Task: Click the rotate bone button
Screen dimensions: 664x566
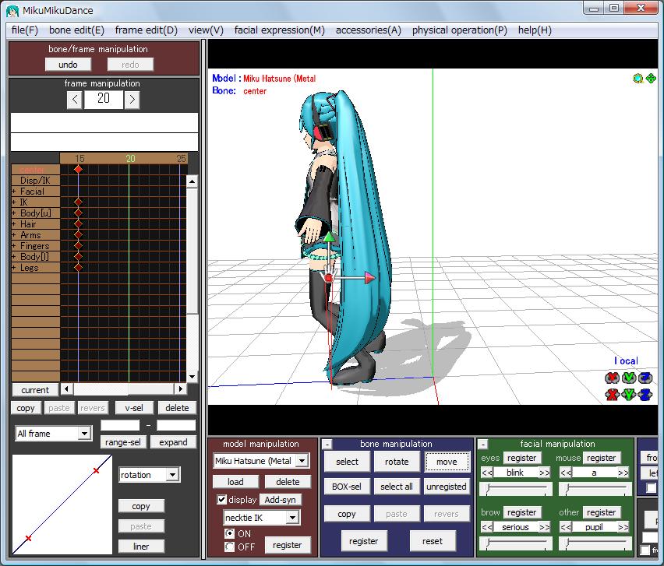Action: click(x=397, y=462)
